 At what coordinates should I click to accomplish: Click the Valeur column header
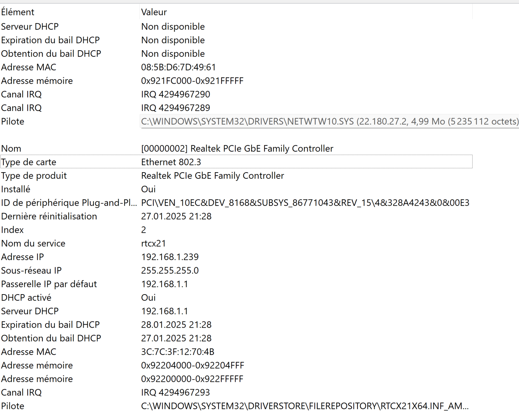(154, 12)
